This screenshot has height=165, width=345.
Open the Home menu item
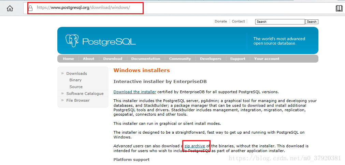pos(69,59)
